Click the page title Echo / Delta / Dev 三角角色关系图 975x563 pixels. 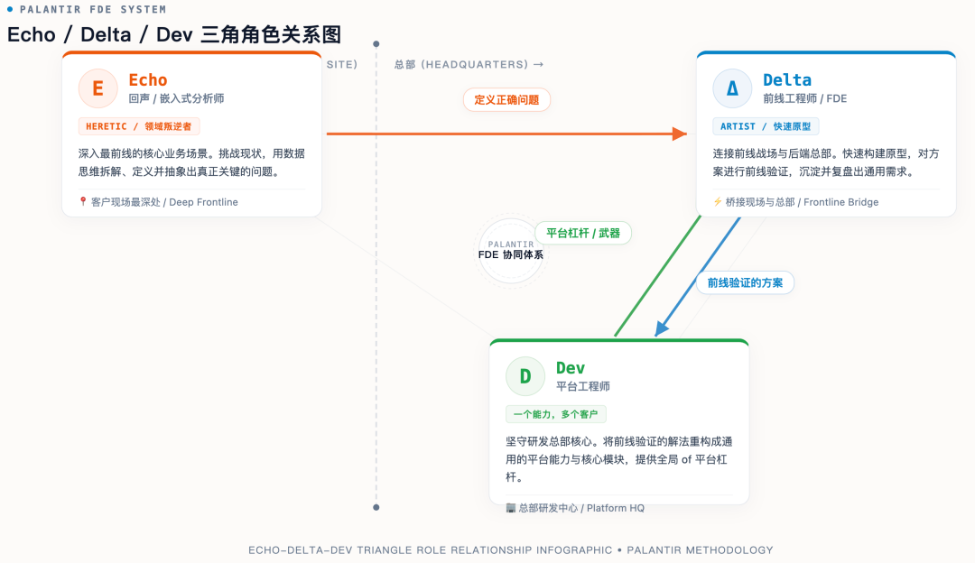pyautogui.click(x=174, y=35)
